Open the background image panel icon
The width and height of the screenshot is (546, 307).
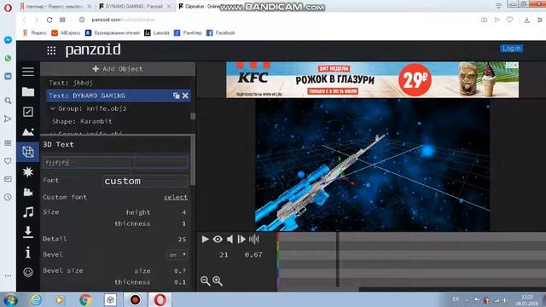[x=28, y=132]
